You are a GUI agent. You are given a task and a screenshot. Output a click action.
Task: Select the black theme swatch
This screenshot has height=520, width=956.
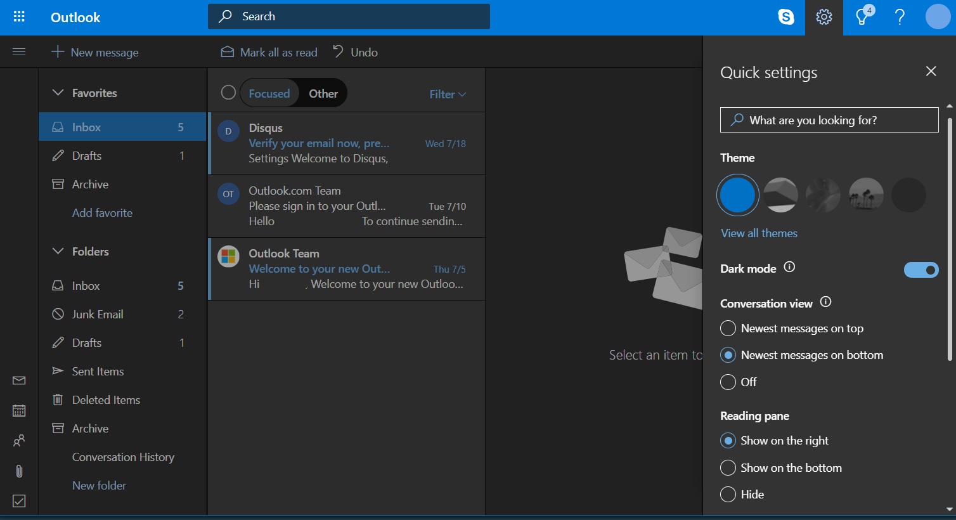(x=908, y=195)
